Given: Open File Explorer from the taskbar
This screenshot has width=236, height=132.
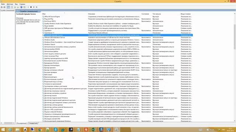Looking at the screenshot, I should coord(18,129).
